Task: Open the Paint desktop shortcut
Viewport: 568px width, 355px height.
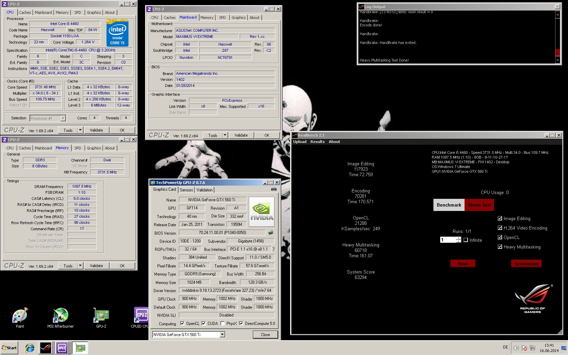Action: [x=20, y=318]
